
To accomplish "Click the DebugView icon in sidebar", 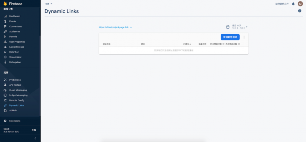I will click(x=5, y=62).
